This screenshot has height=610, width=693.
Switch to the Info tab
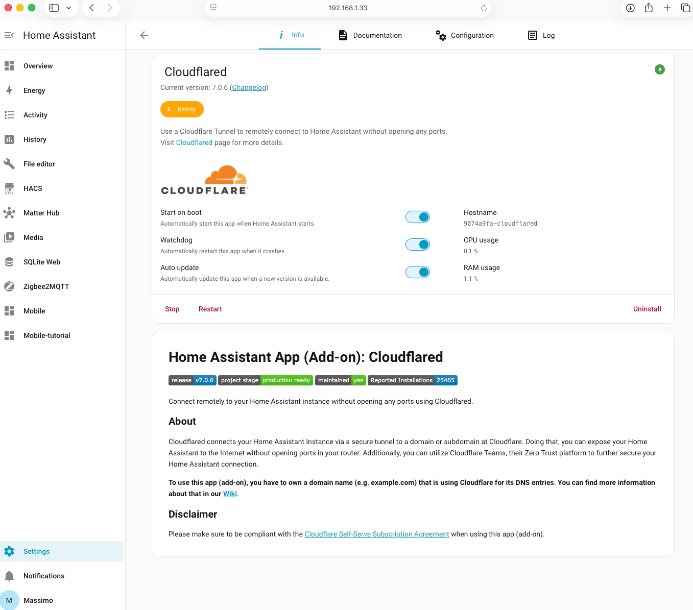[290, 35]
